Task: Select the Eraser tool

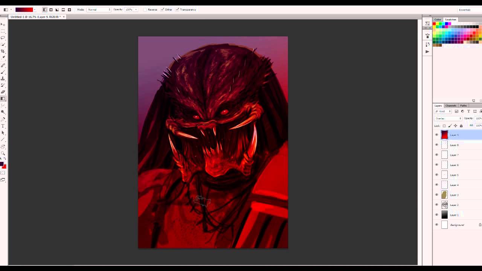Action: pos(3,92)
